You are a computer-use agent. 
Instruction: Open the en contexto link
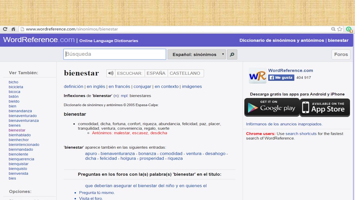coord(167,86)
